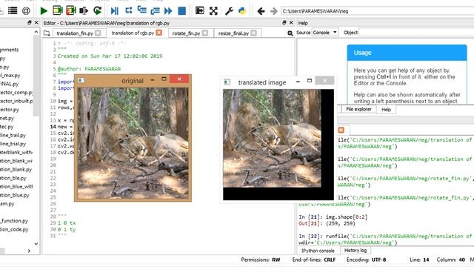Open the File explorer tab

(358, 109)
